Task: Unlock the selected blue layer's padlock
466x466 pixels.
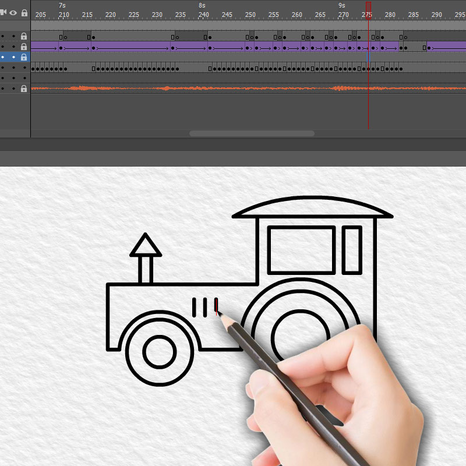Action: (x=24, y=57)
